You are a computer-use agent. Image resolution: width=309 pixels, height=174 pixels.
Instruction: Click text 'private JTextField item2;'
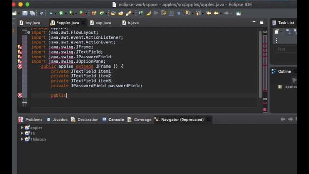coord(82,76)
